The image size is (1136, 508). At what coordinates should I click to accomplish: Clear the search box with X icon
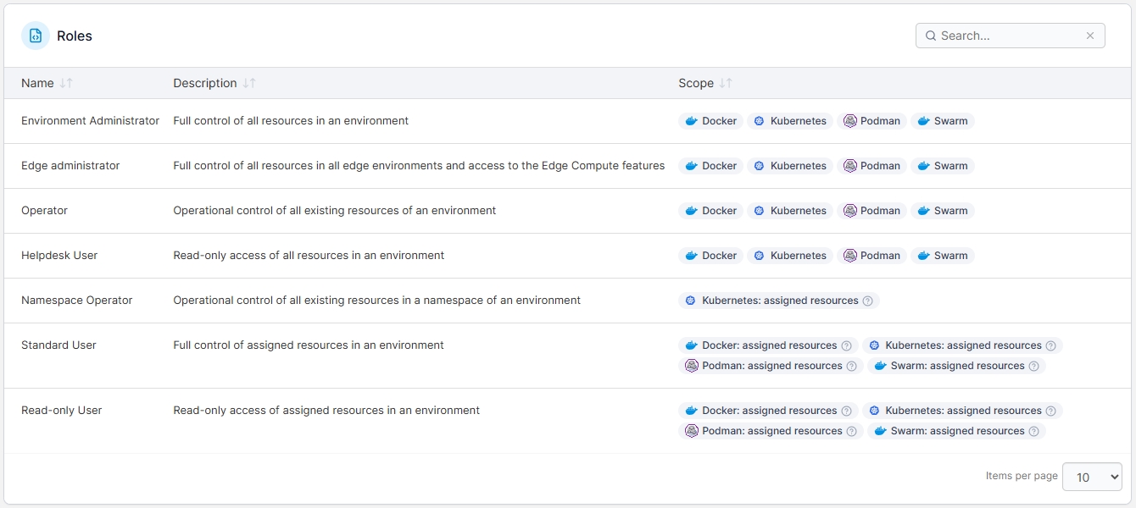pyautogui.click(x=1090, y=36)
